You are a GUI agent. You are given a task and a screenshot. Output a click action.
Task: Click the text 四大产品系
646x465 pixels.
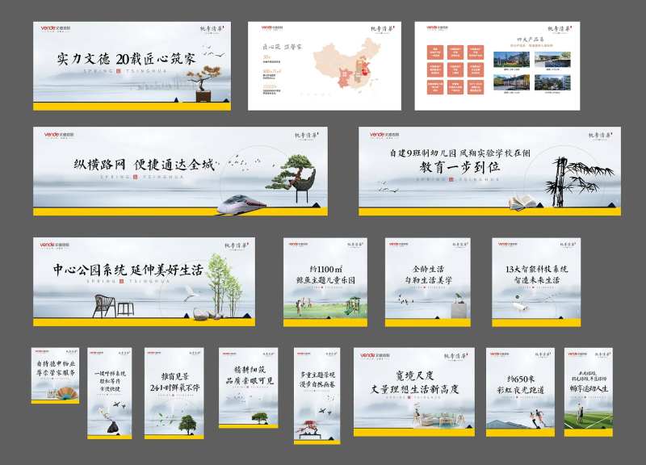[531, 40]
